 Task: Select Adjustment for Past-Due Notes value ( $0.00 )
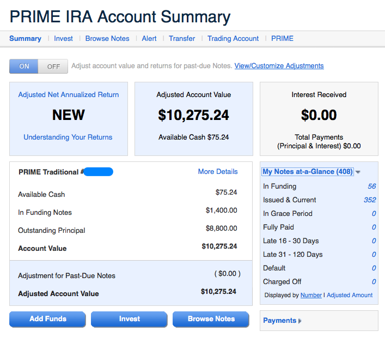(x=228, y=274)
